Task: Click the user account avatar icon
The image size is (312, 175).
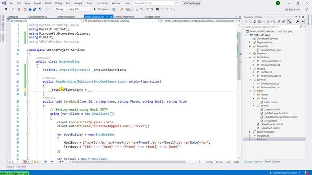Action: coord(278,3)
